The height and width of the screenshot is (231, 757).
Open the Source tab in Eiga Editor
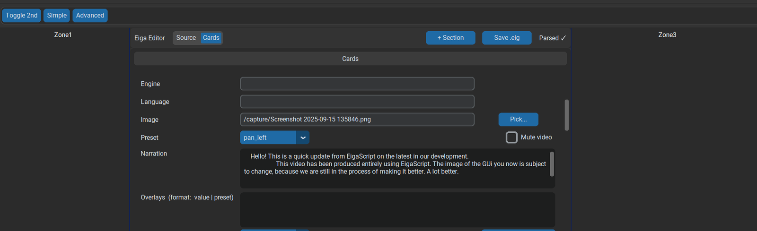(x=186, y=38)
